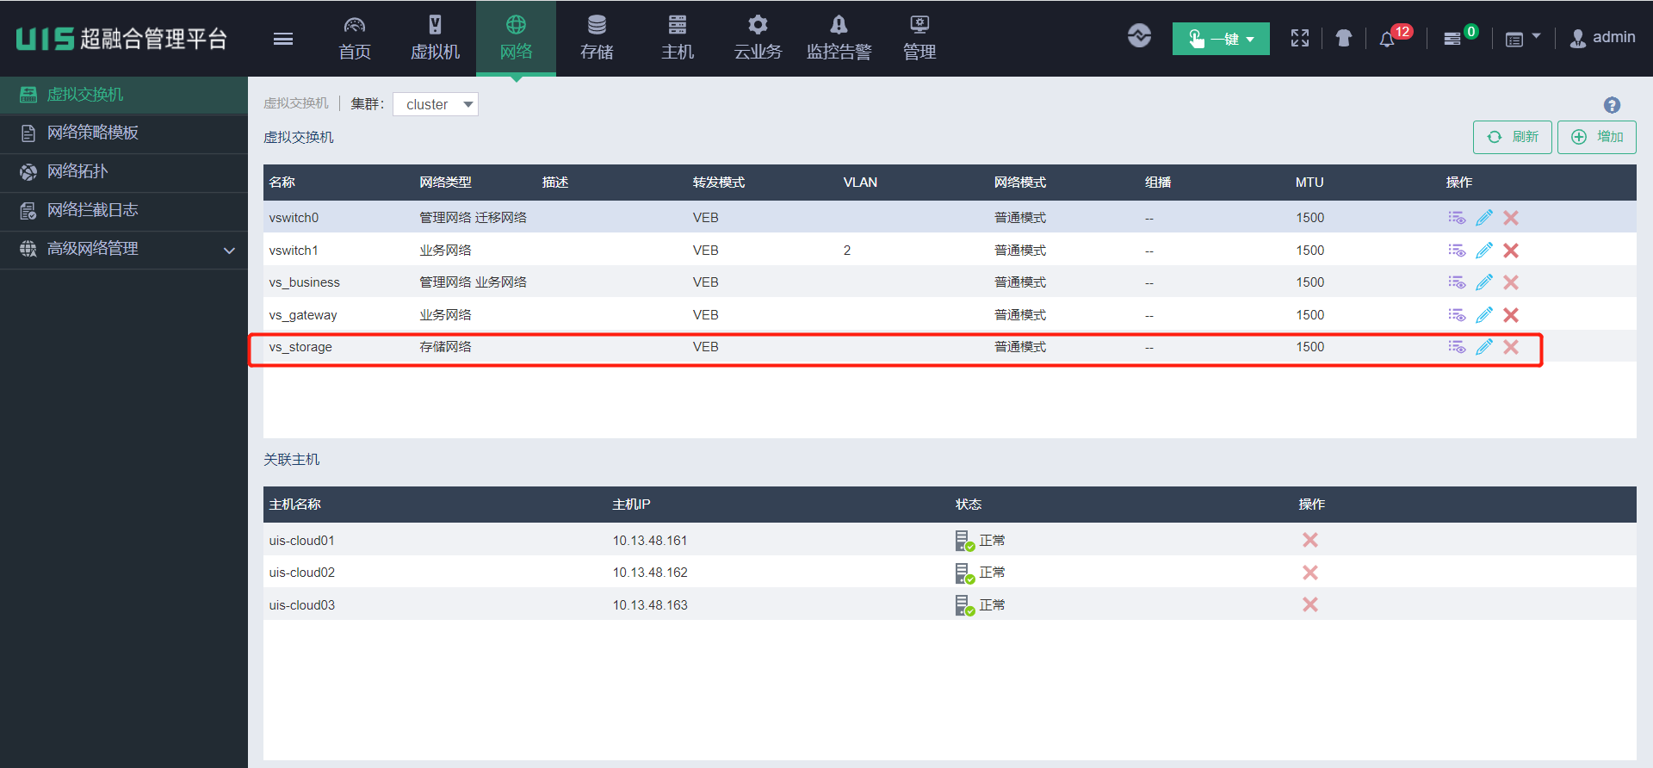This screenshot has height=768, width=1653.
Task: Toggle fullscreen mode icon
Action: pos(1300,38)
